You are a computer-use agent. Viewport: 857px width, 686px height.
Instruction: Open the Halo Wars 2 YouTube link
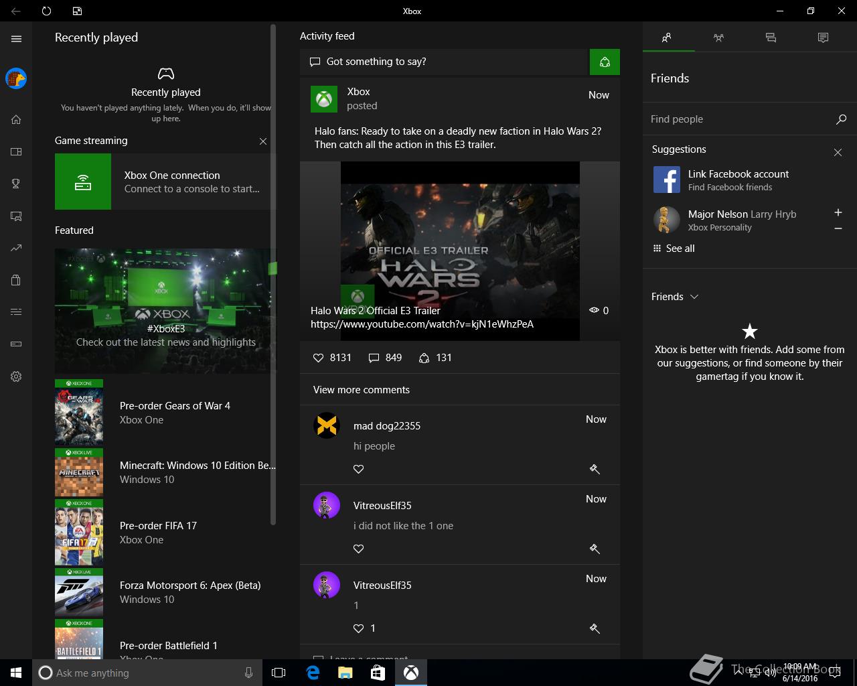[422, 324]
